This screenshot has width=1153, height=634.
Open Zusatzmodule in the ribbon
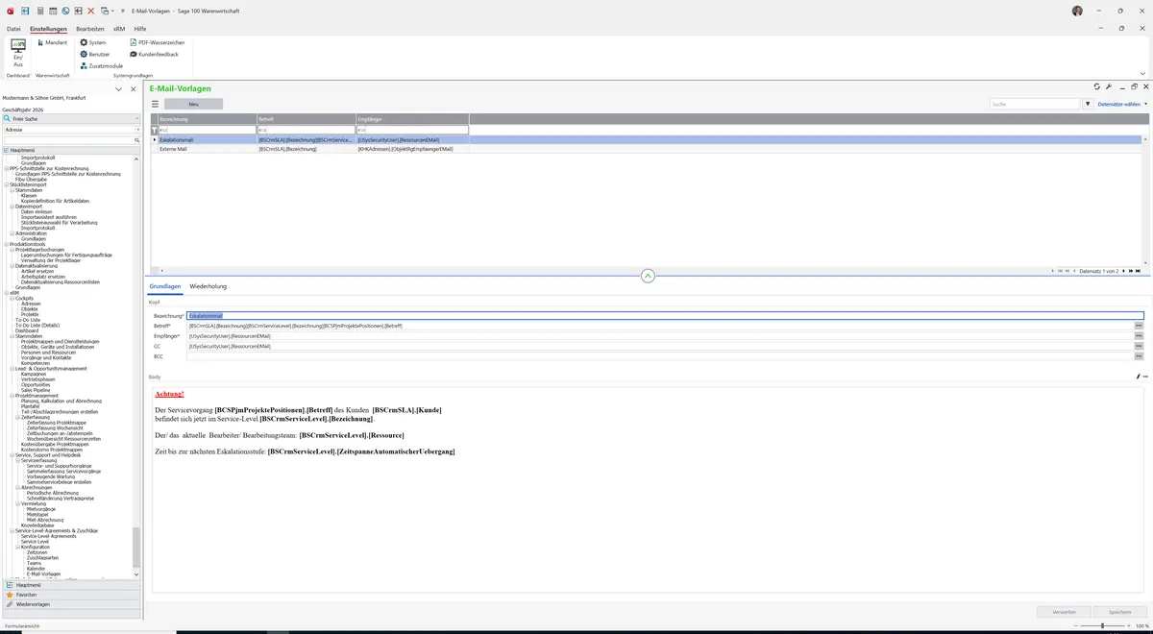[x=101, y=65]
